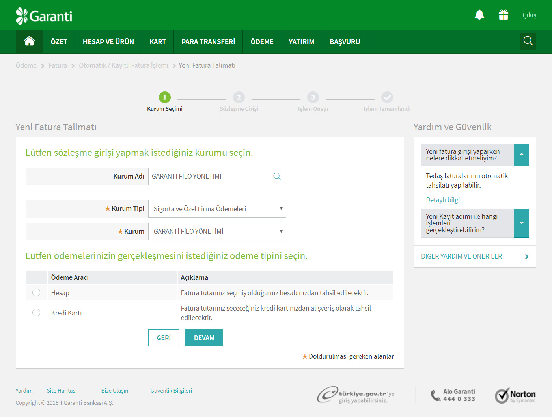The height and width of the screenshot is (417, 552).
Task: Open the ÖZET menu
Action: point(59,42)
